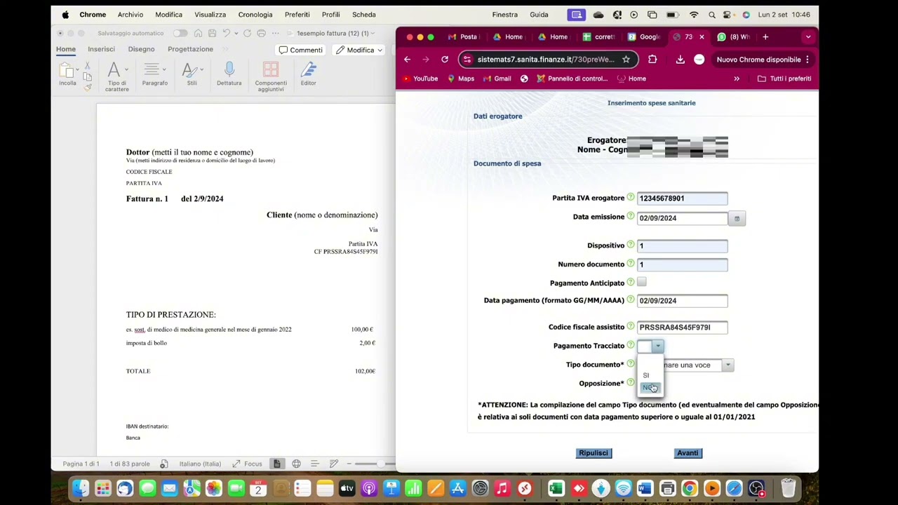Open a new Chrome tab with plus
Viewport: 898px width, 505px height.
click(765, 36)
